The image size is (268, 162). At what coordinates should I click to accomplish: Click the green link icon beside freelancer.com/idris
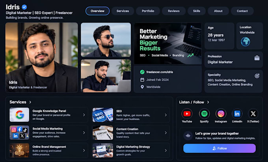click(x=142, y=72)
